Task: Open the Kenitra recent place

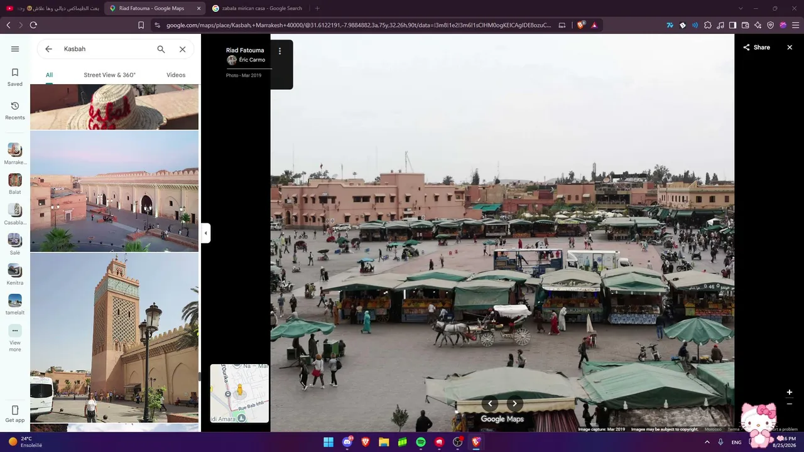Action: pyautogui.click(x=15, y=274)
